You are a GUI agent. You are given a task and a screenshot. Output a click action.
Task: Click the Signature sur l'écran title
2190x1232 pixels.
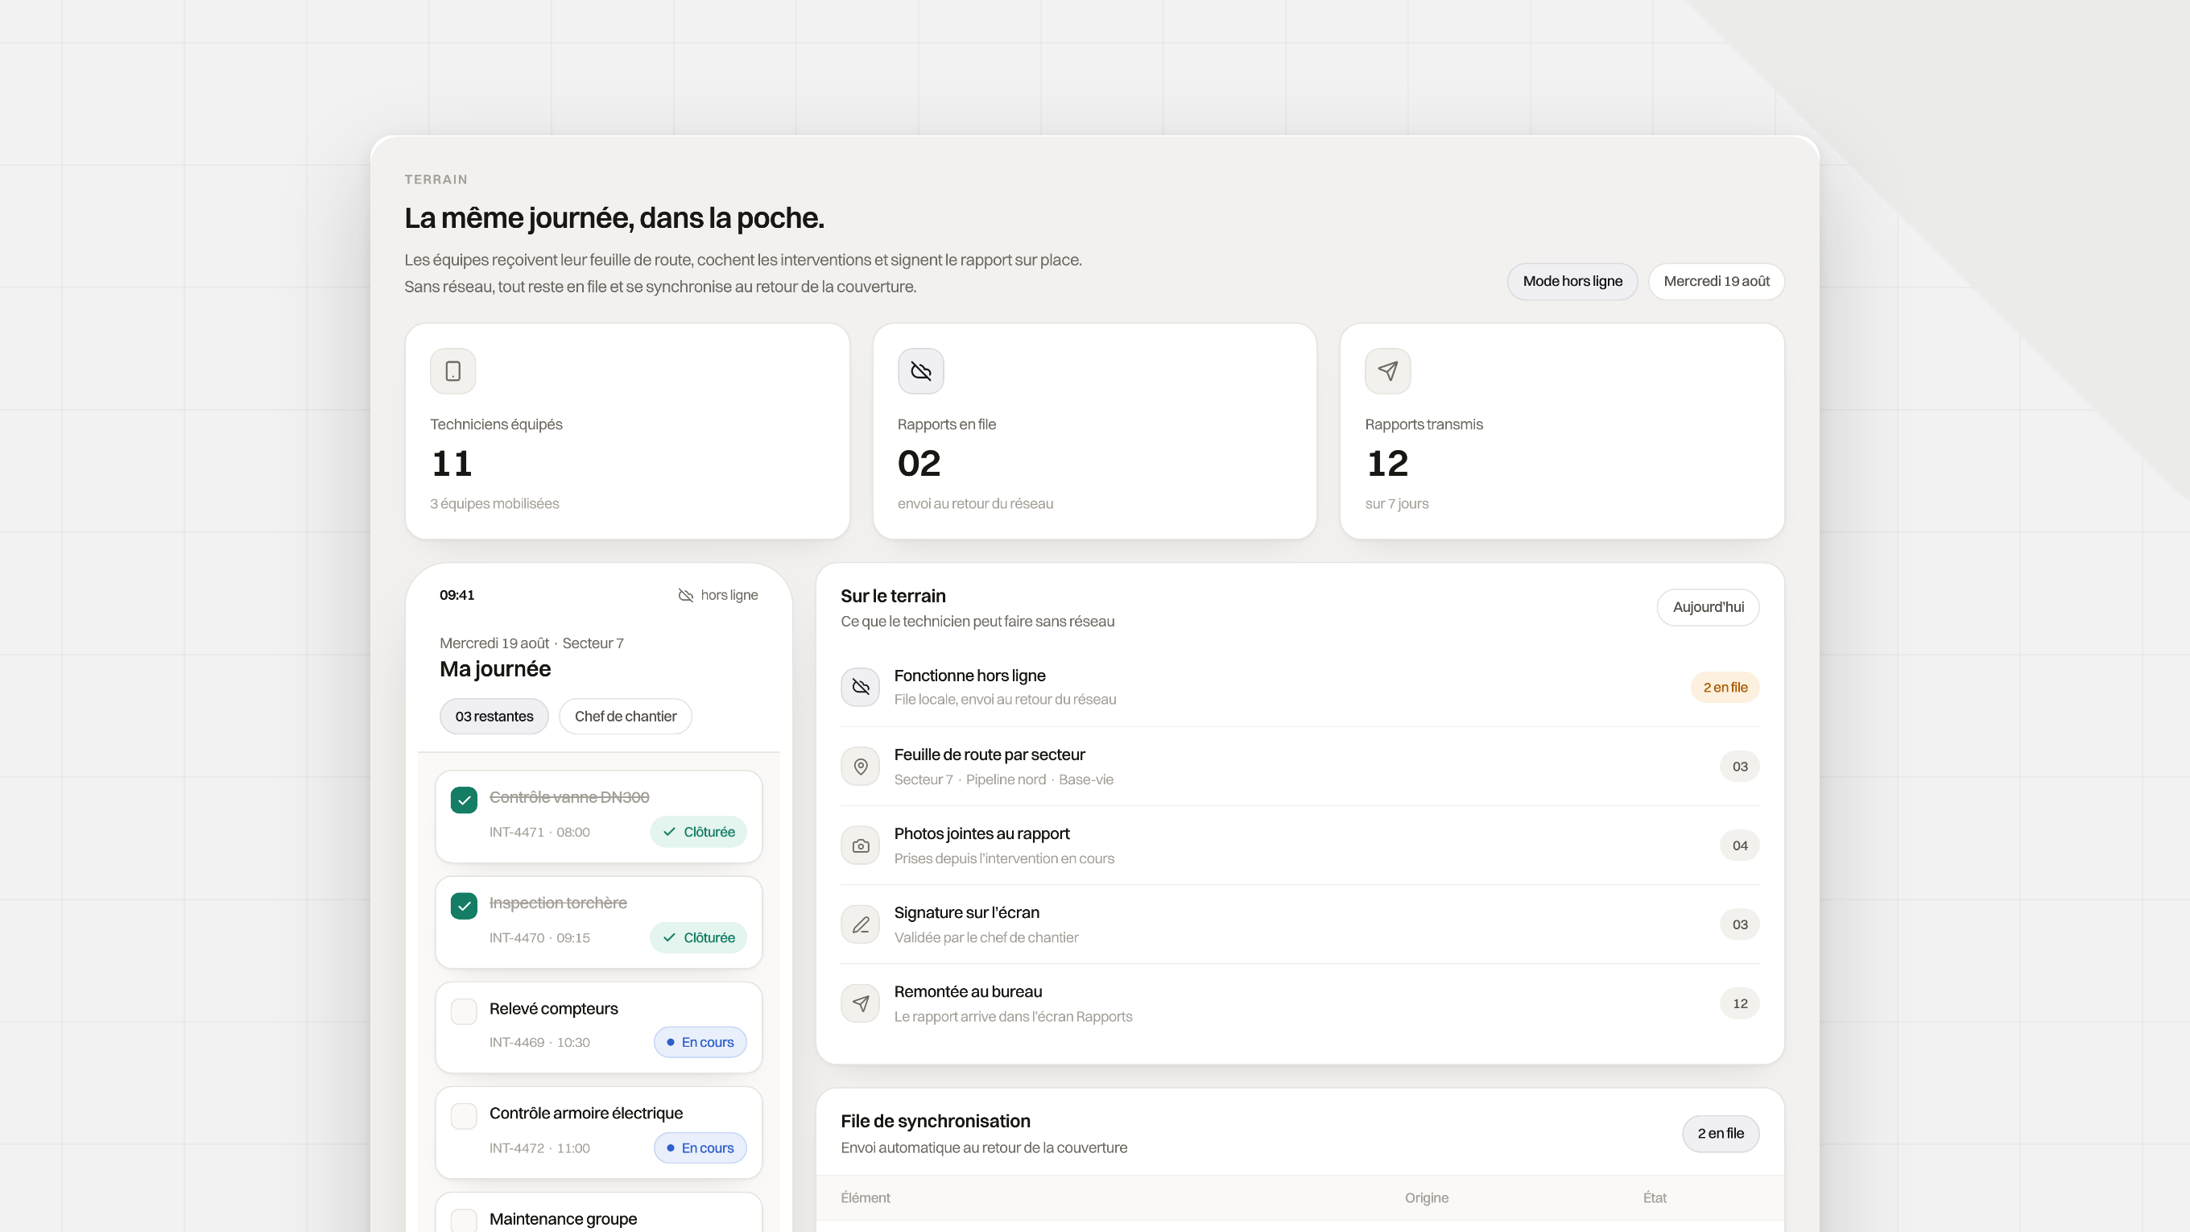pyautogui.click(x=967, y=913)
